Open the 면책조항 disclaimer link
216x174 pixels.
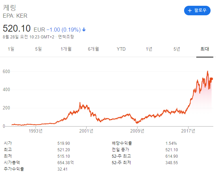[x=66, y=37]
